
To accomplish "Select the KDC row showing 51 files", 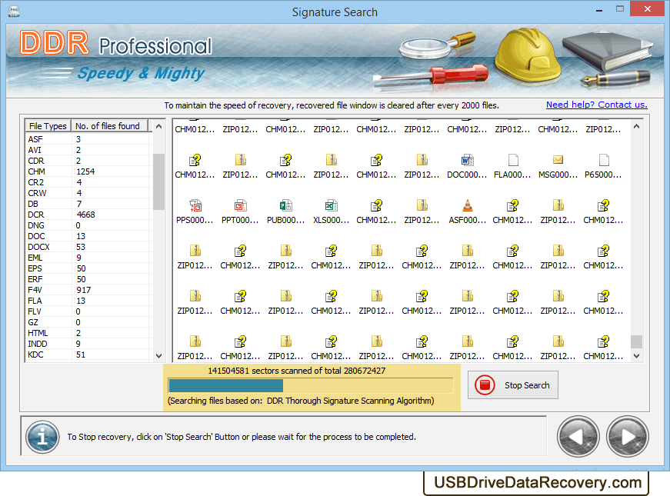I will click(x=89, y=355).
